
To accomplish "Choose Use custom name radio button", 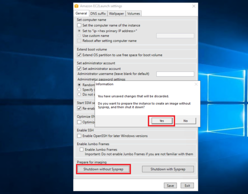I will [79, 36].
